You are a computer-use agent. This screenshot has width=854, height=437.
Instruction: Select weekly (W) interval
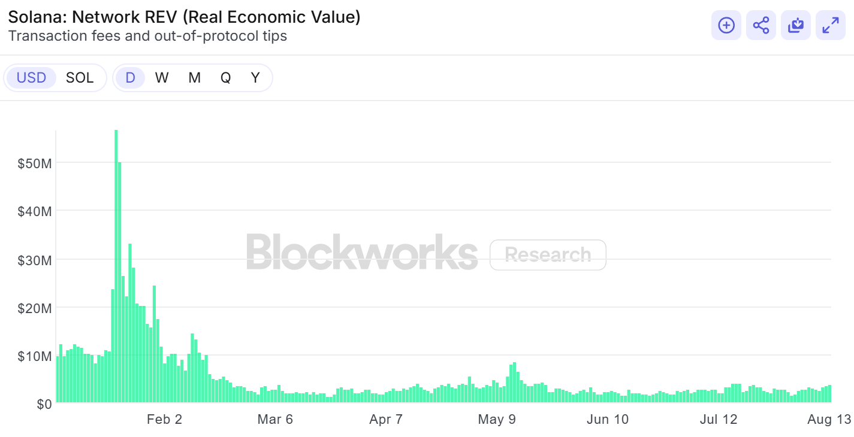tap(162, 78)
